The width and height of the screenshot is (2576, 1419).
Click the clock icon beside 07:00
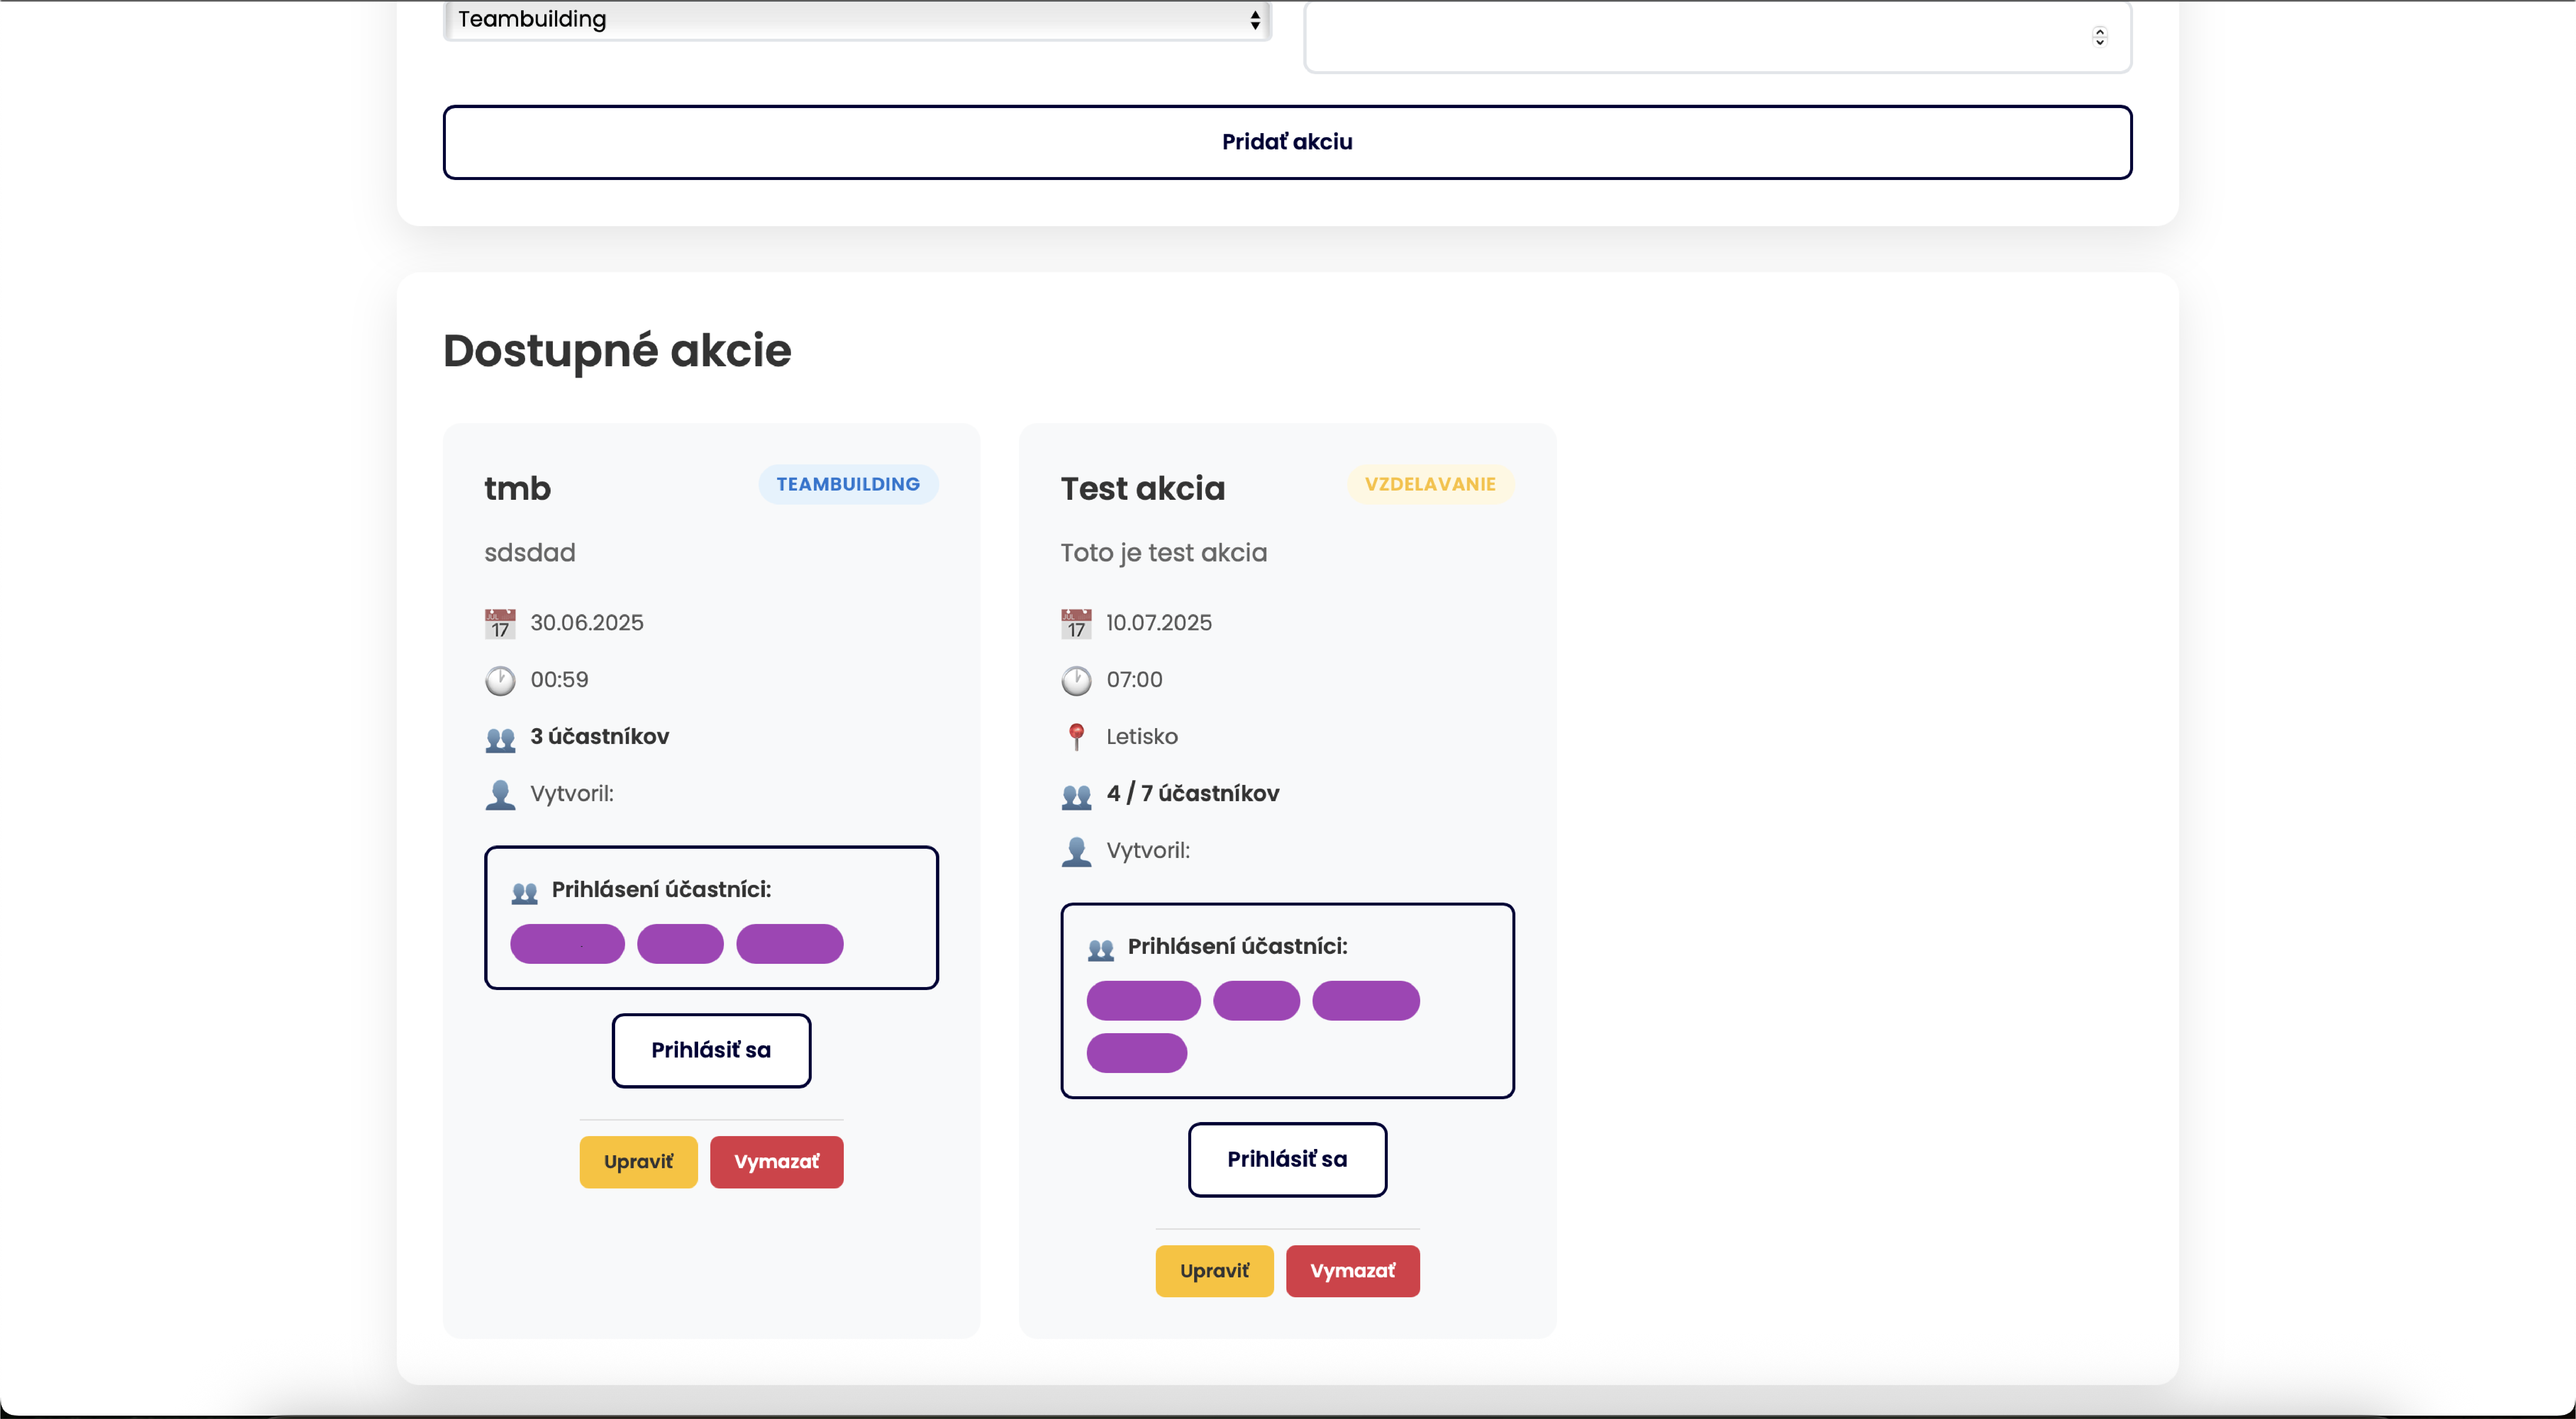coord(1076,680)
